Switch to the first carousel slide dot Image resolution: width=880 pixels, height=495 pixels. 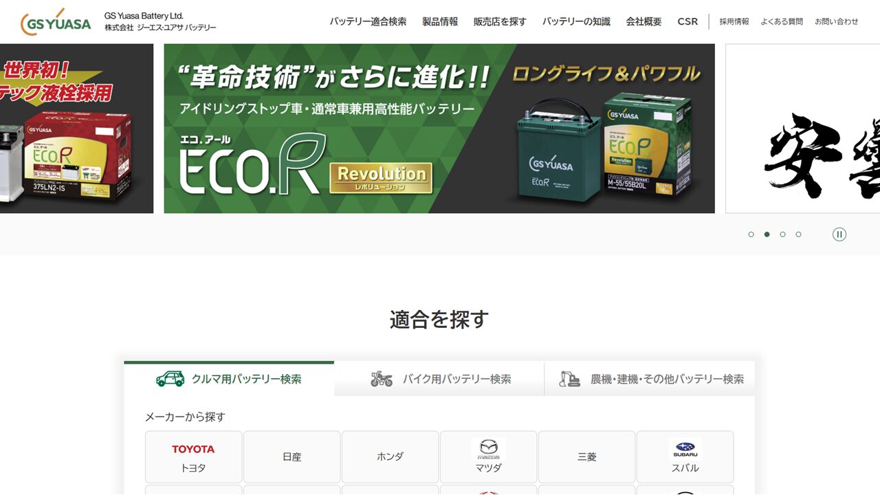[x=751, y=234]
